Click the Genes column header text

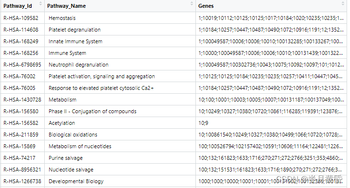[206, 6]
